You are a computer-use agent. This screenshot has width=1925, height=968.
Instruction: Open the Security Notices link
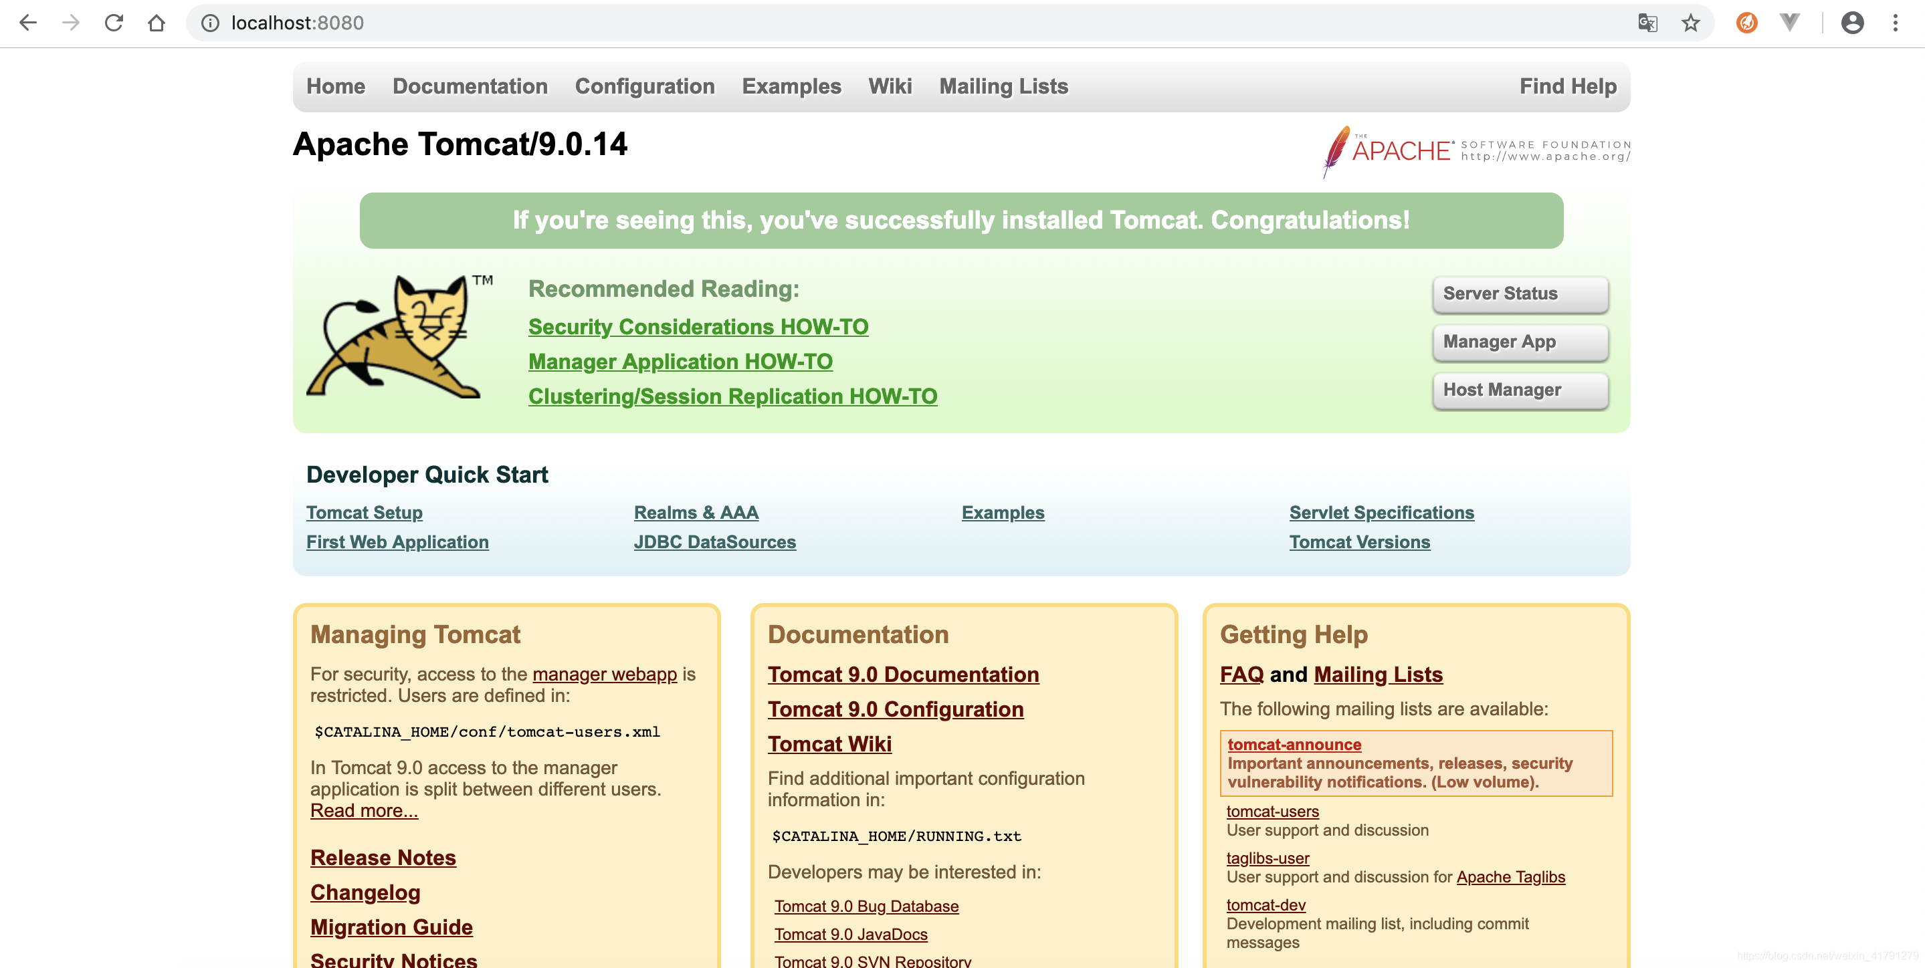coord(394,959)
